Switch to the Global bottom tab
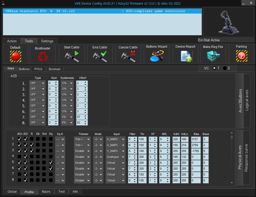Image resolution: width=256 pixels, height=197 pixels. coord(12,191)
